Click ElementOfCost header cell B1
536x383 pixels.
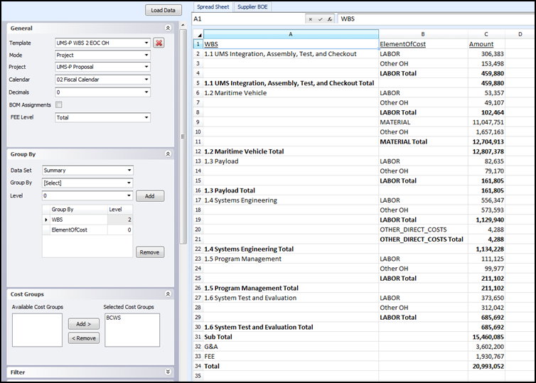(x=423, y=44)
